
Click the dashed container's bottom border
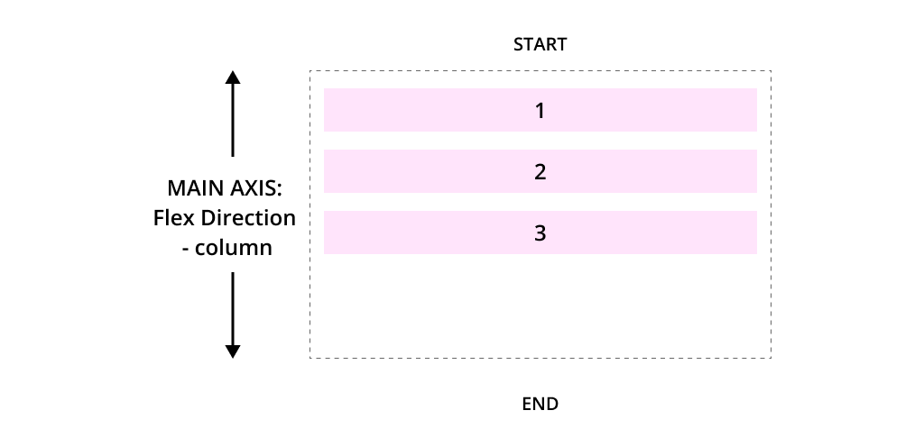541,358
